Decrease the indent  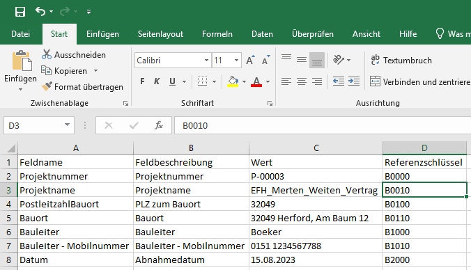pyautogui.click(x=339, y=81)
